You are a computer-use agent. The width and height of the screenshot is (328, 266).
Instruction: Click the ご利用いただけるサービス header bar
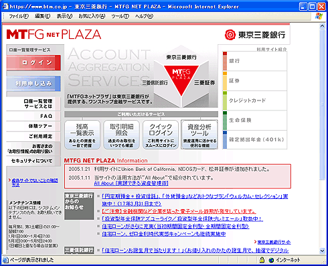click(x=141, y=114)
